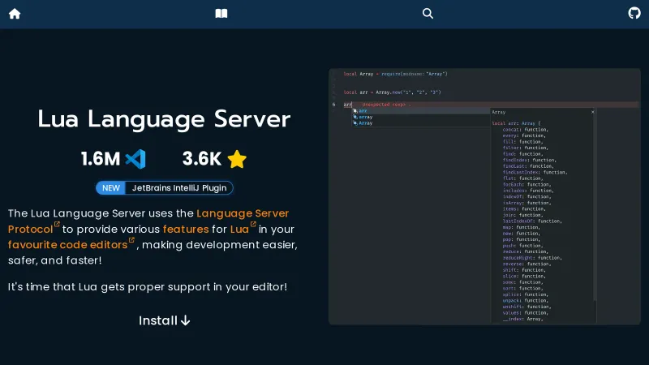
Task: Open the JetBrains IntelliJ Plugin button
Action: coord(179,188)
